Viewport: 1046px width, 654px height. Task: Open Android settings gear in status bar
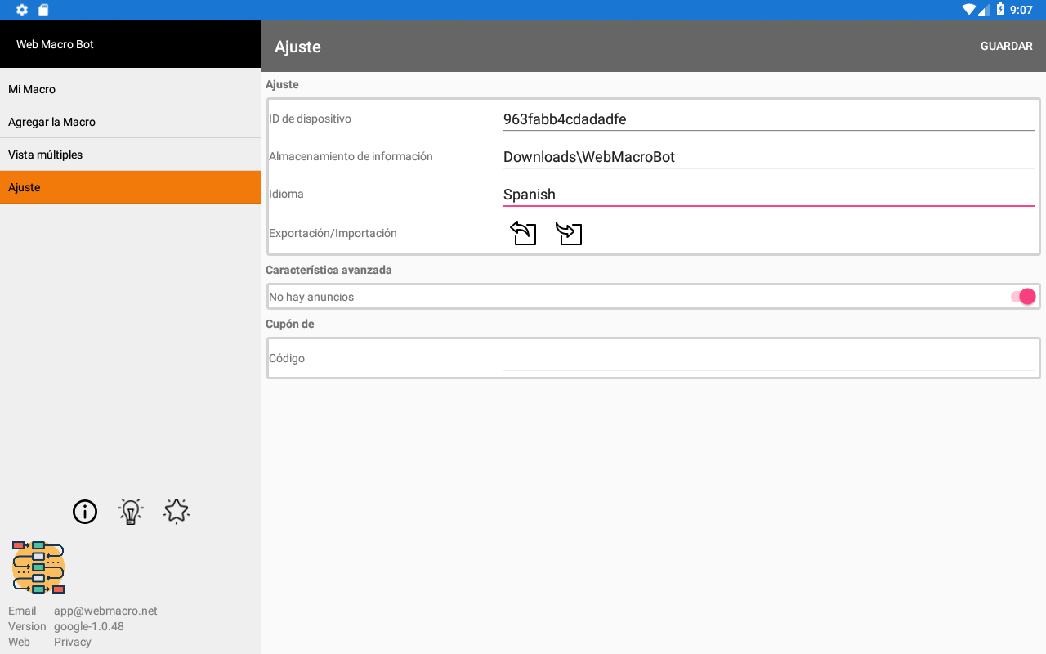[22, 10]
